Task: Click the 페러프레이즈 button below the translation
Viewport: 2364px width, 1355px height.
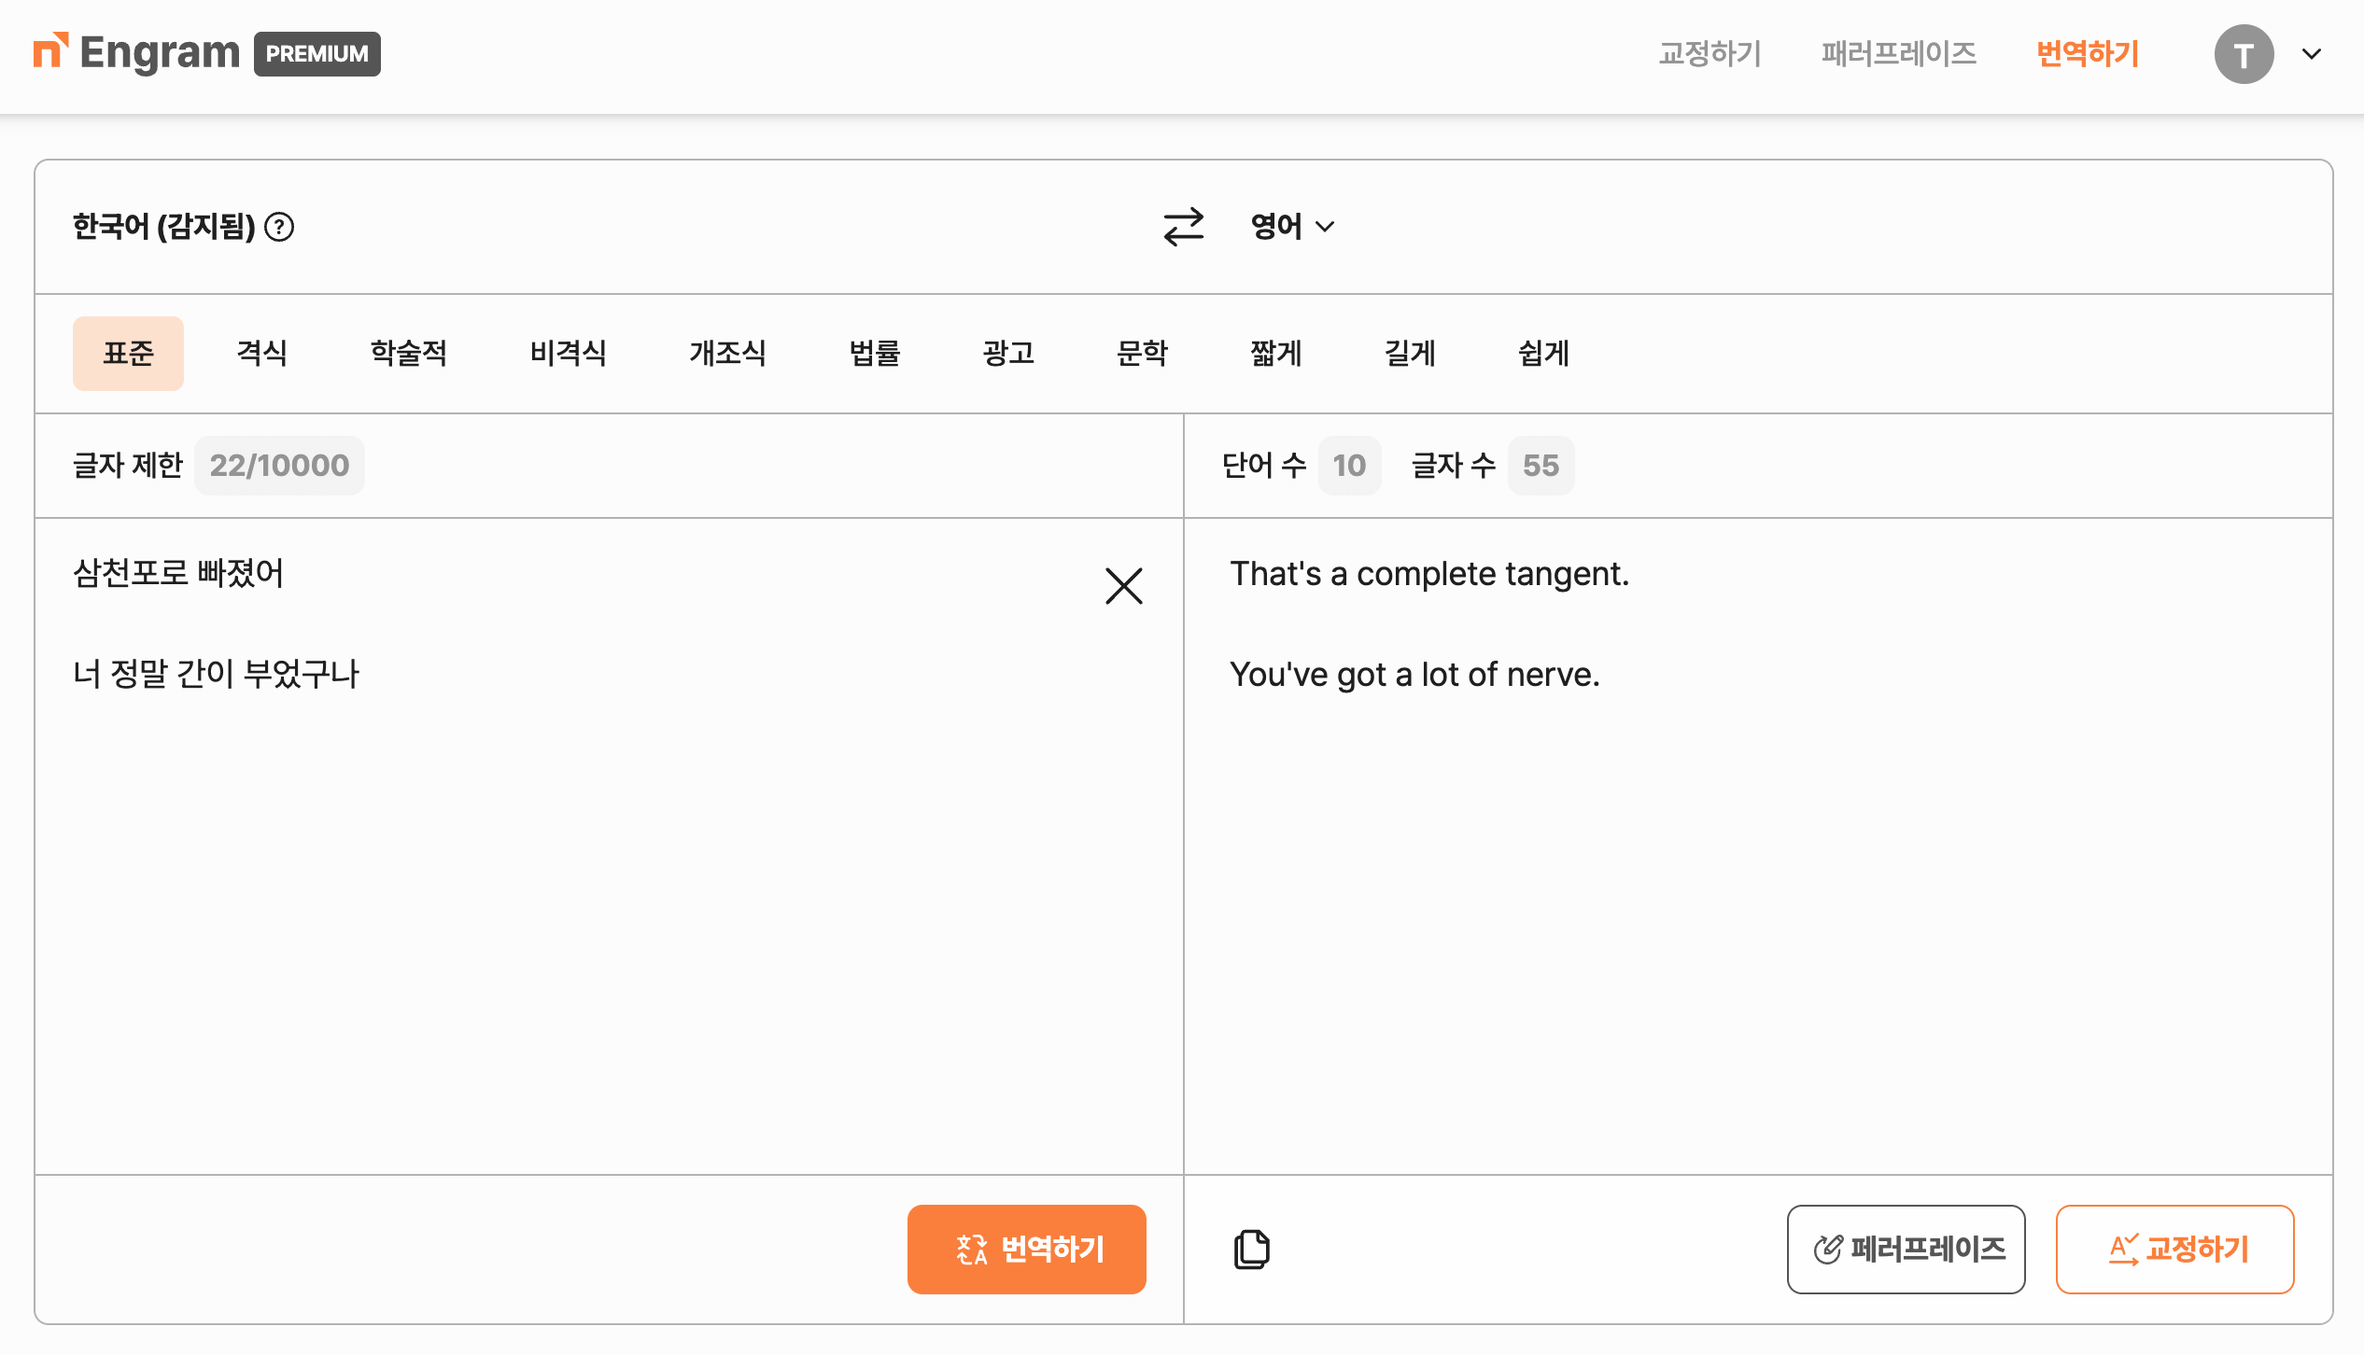Action: pyautogui.click(x=1906, y=1249)
